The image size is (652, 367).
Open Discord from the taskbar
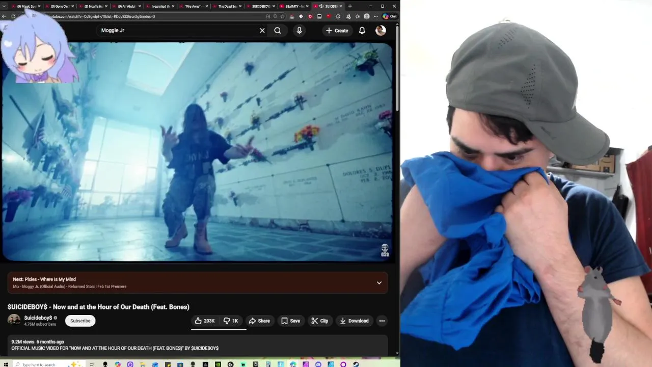pyautogui.click(x=318, y=364)
